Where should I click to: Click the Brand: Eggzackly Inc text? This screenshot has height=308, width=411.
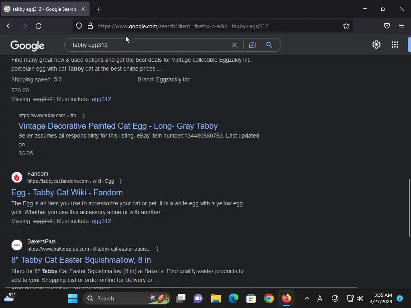pyautogui.click(x=164, y=80)
